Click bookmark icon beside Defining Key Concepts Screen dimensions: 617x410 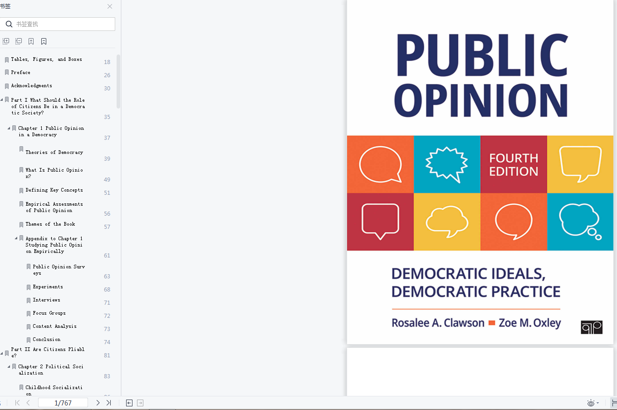pos(21,191)
